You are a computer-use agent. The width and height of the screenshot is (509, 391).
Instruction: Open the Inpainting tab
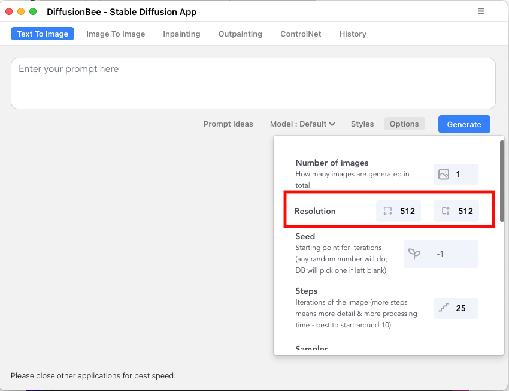pos(181,34)
